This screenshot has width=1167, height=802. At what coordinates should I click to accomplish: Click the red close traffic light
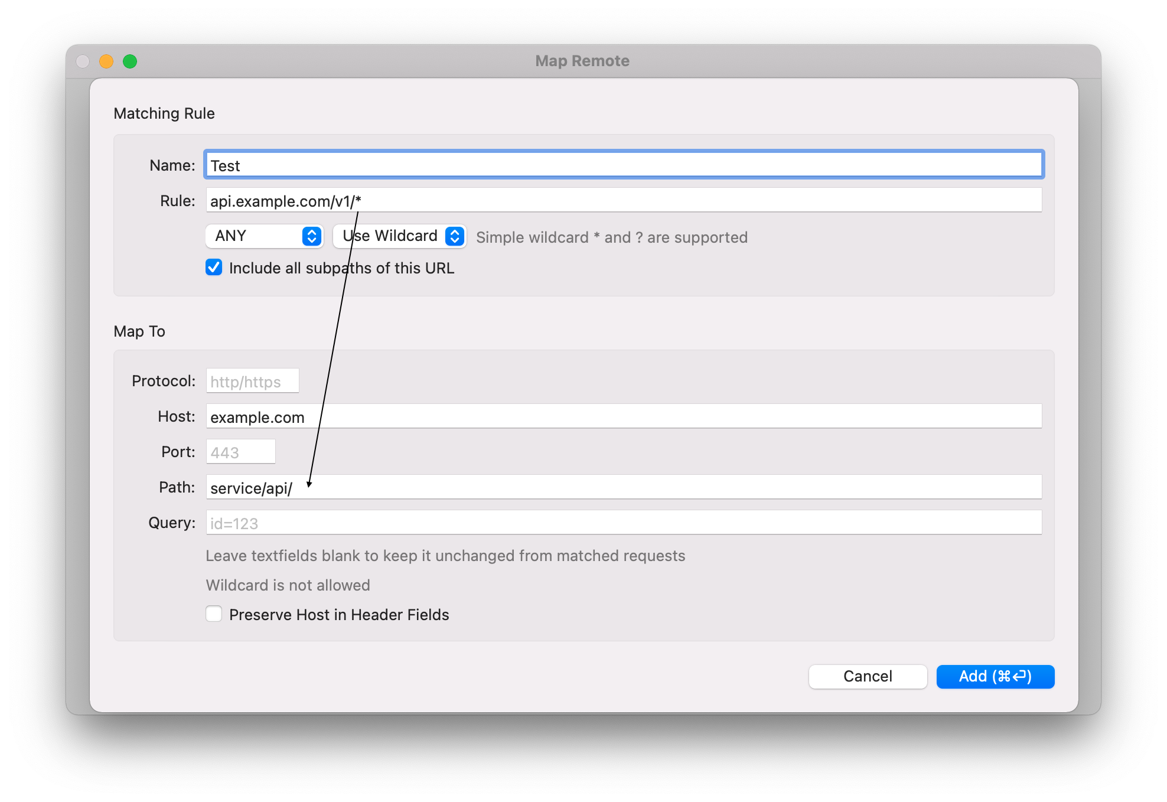point(83,61)
